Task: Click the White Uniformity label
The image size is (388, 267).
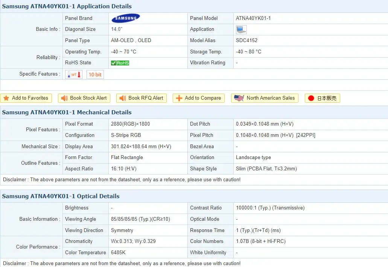Action: [208, 252]
